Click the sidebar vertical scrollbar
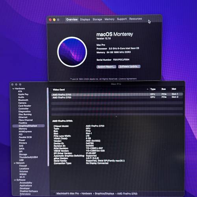 (x=48, y=127)
